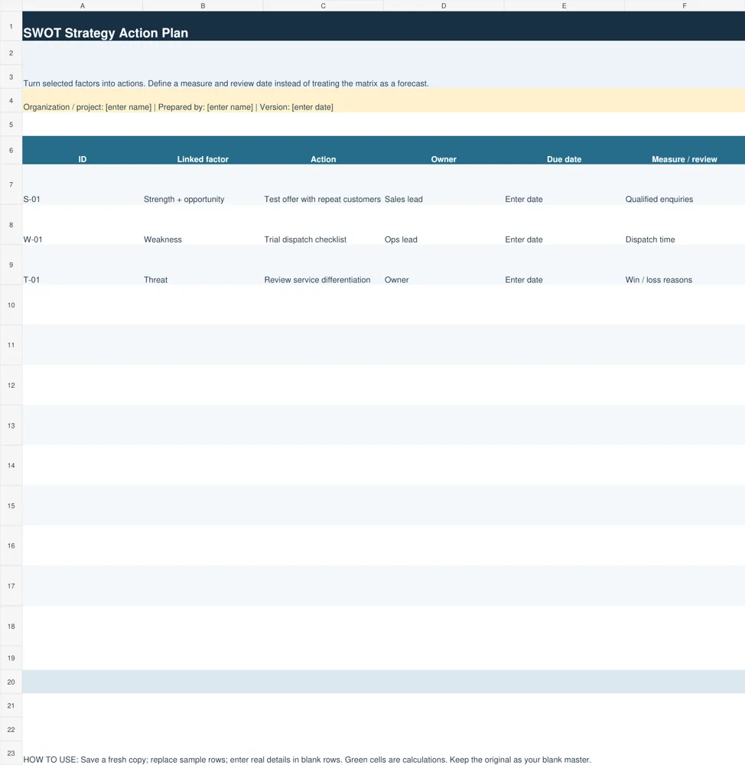Click the HOW TO USE note text
The width and height of the screenshot is (745, 765).
(307, 760)
